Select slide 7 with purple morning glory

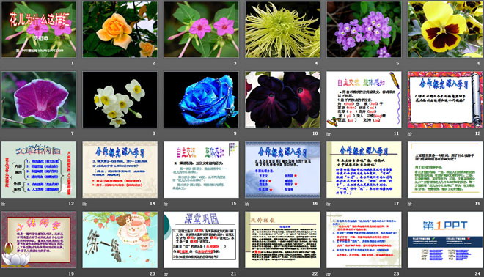(x=39, y=100)
